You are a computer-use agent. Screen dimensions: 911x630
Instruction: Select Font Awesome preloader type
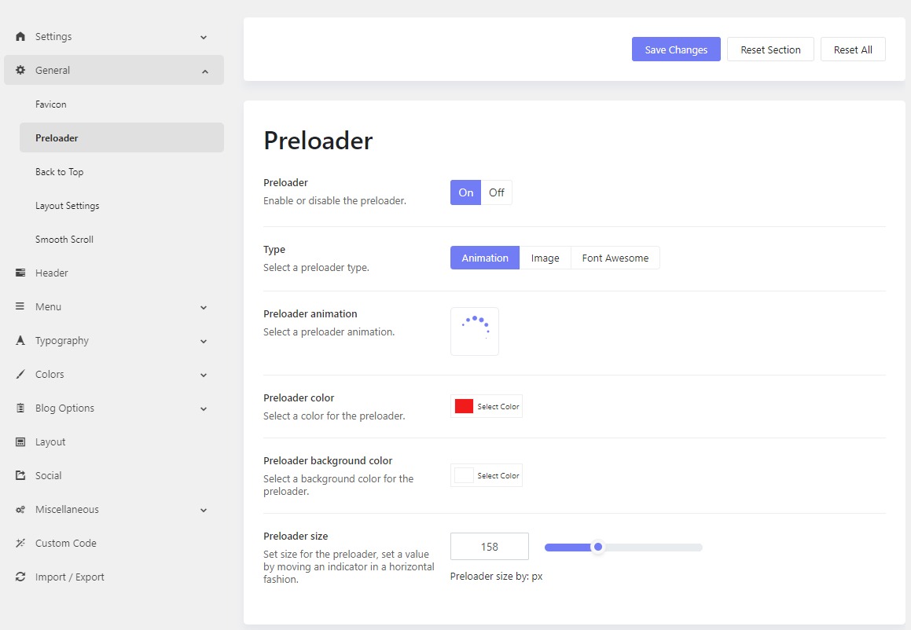point(615,258)
